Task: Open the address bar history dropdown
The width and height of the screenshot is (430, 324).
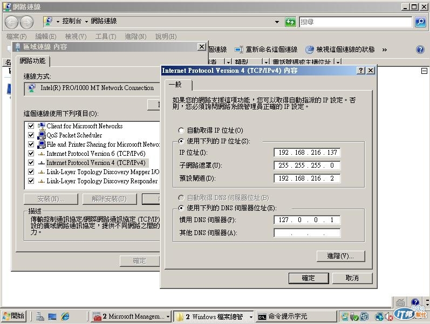Action: 277,22
